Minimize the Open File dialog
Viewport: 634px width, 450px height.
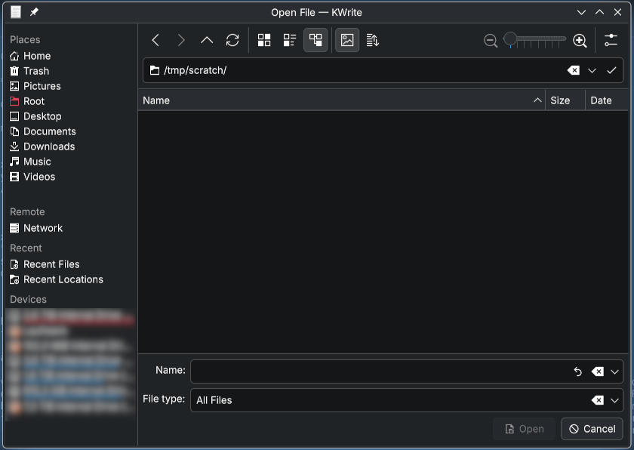pyautogui.click(x=581, y=12)
